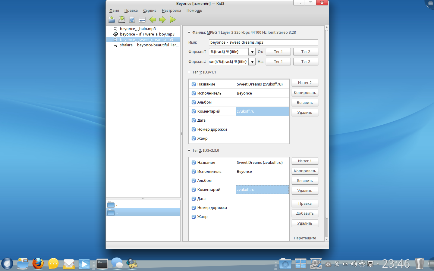Toggle Альбом checkbox in Tag 1 section
The image size is (434, 271).
point(194,102)
